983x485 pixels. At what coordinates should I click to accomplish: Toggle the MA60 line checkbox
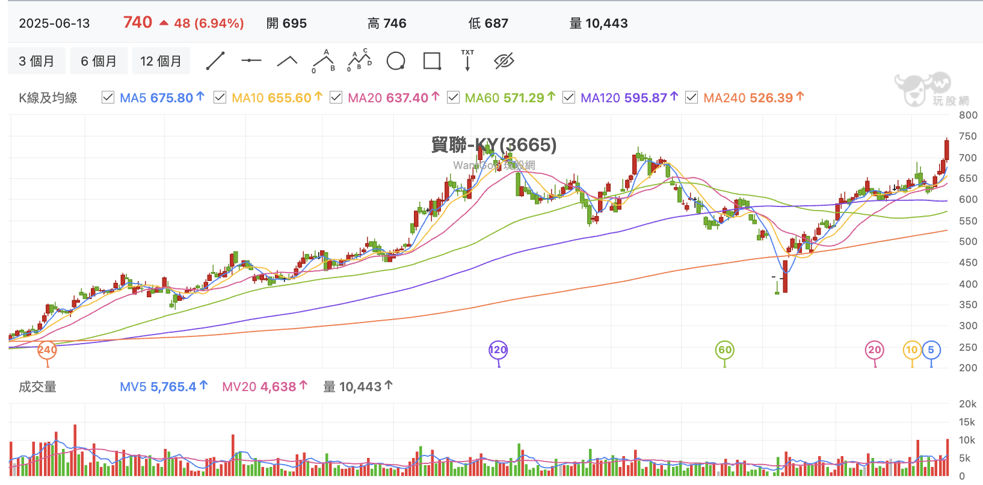[x=454, y=97]
